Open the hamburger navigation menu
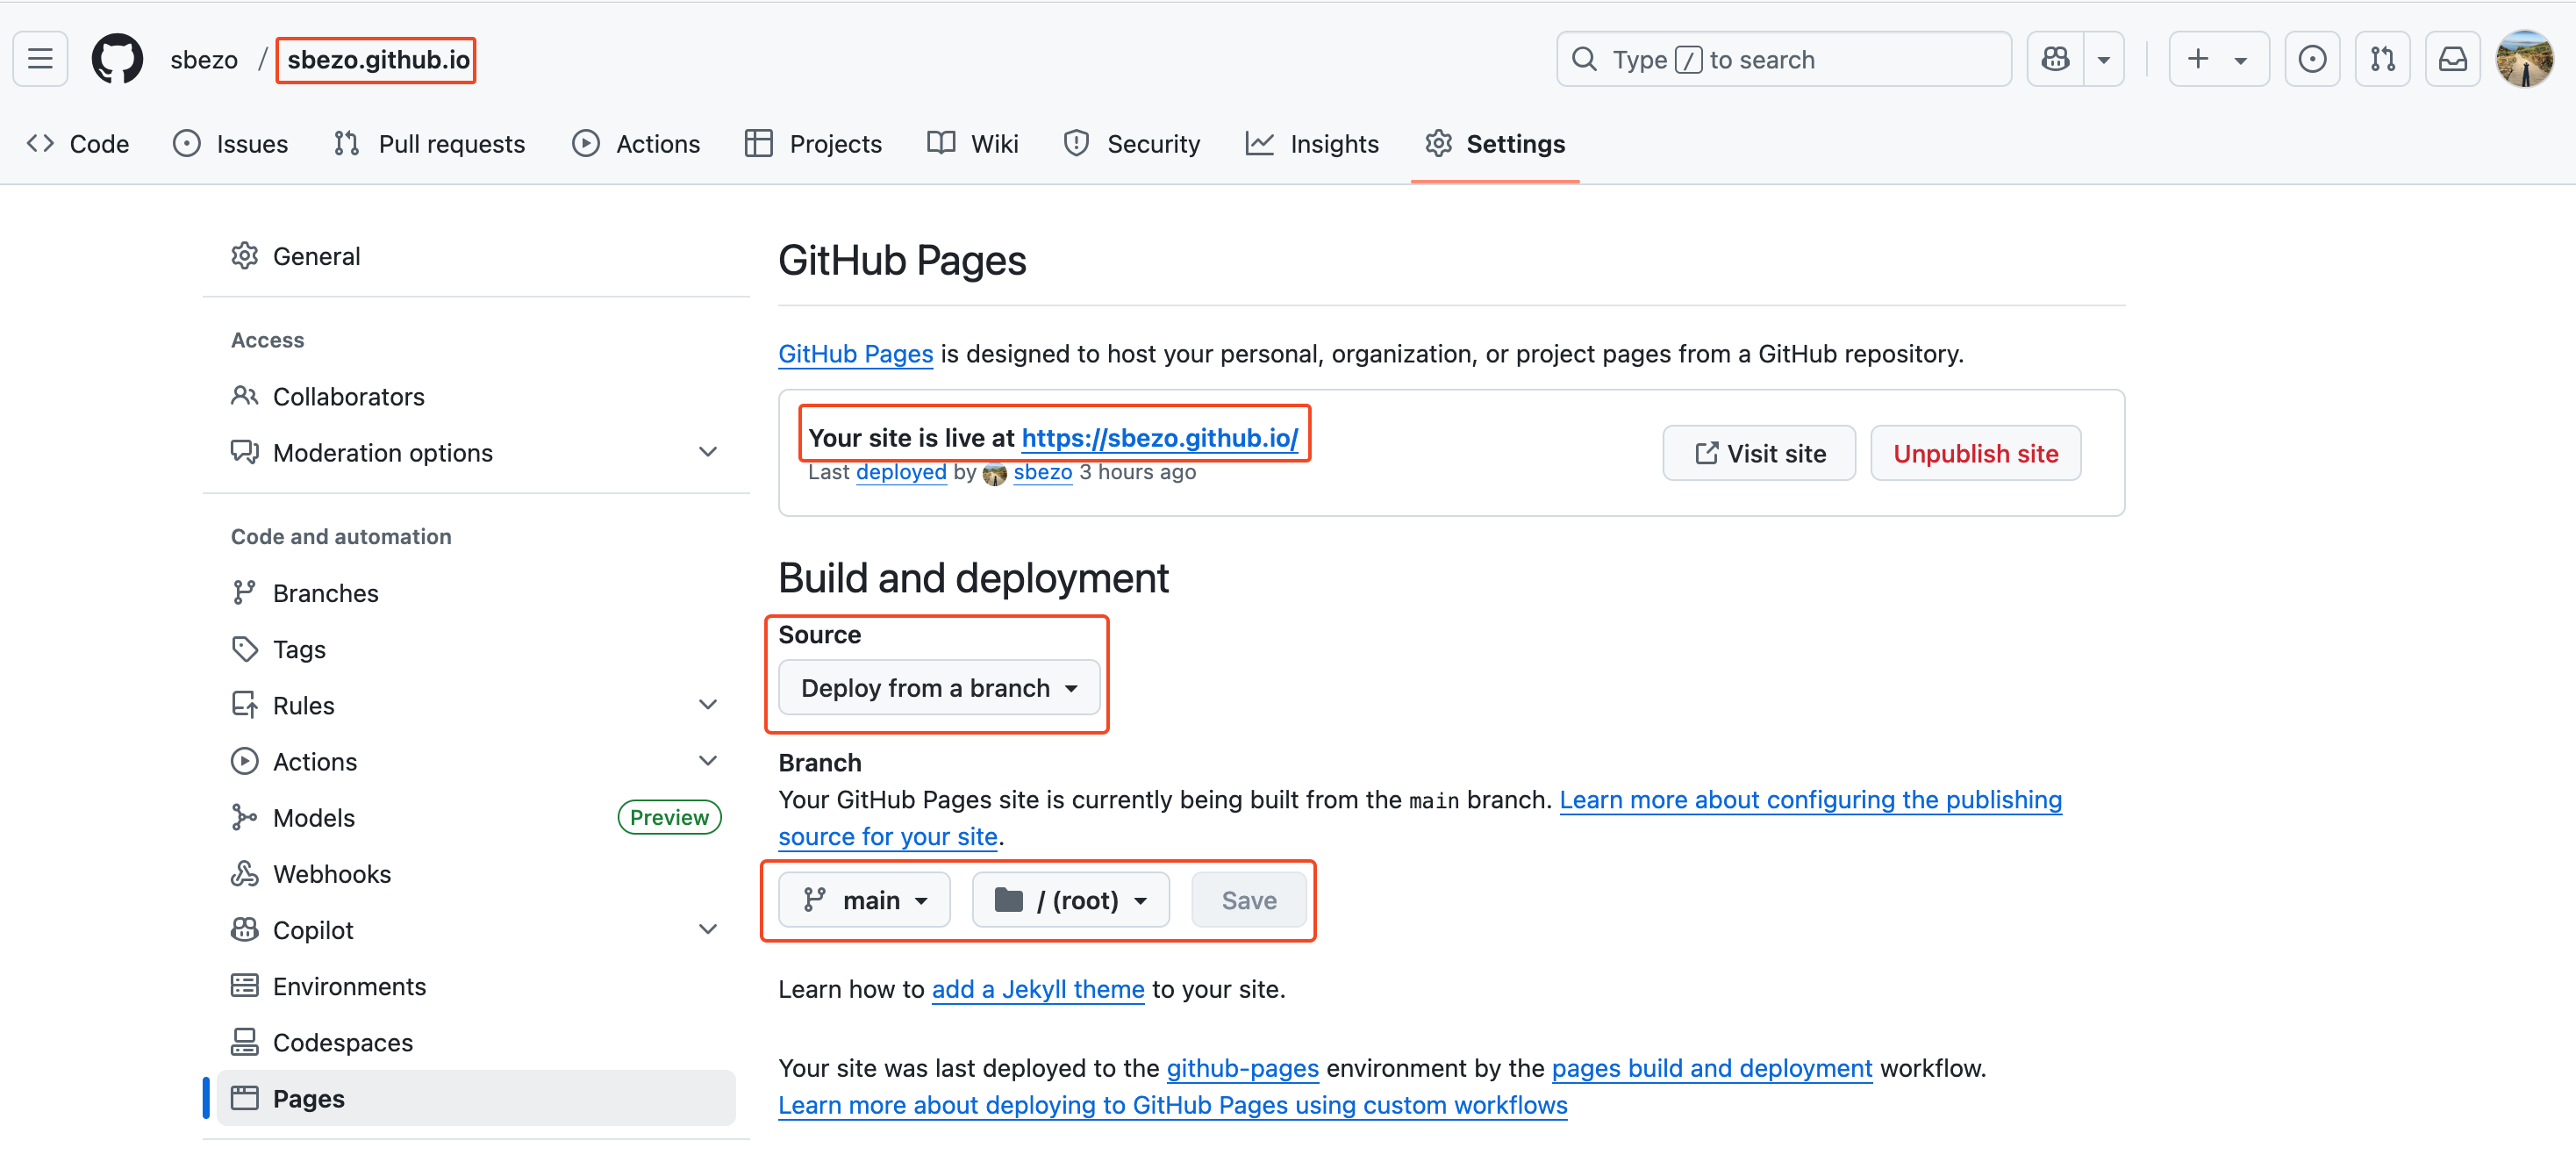The width and height of the screenshot is (2576, 1169). pos(40,59)
